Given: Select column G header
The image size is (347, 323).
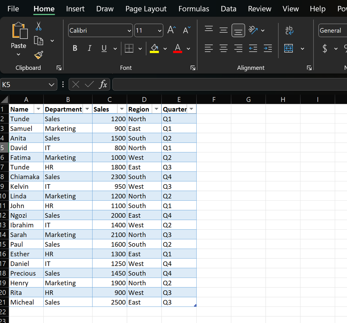Looking at the screenshot, I should [248, 100].
